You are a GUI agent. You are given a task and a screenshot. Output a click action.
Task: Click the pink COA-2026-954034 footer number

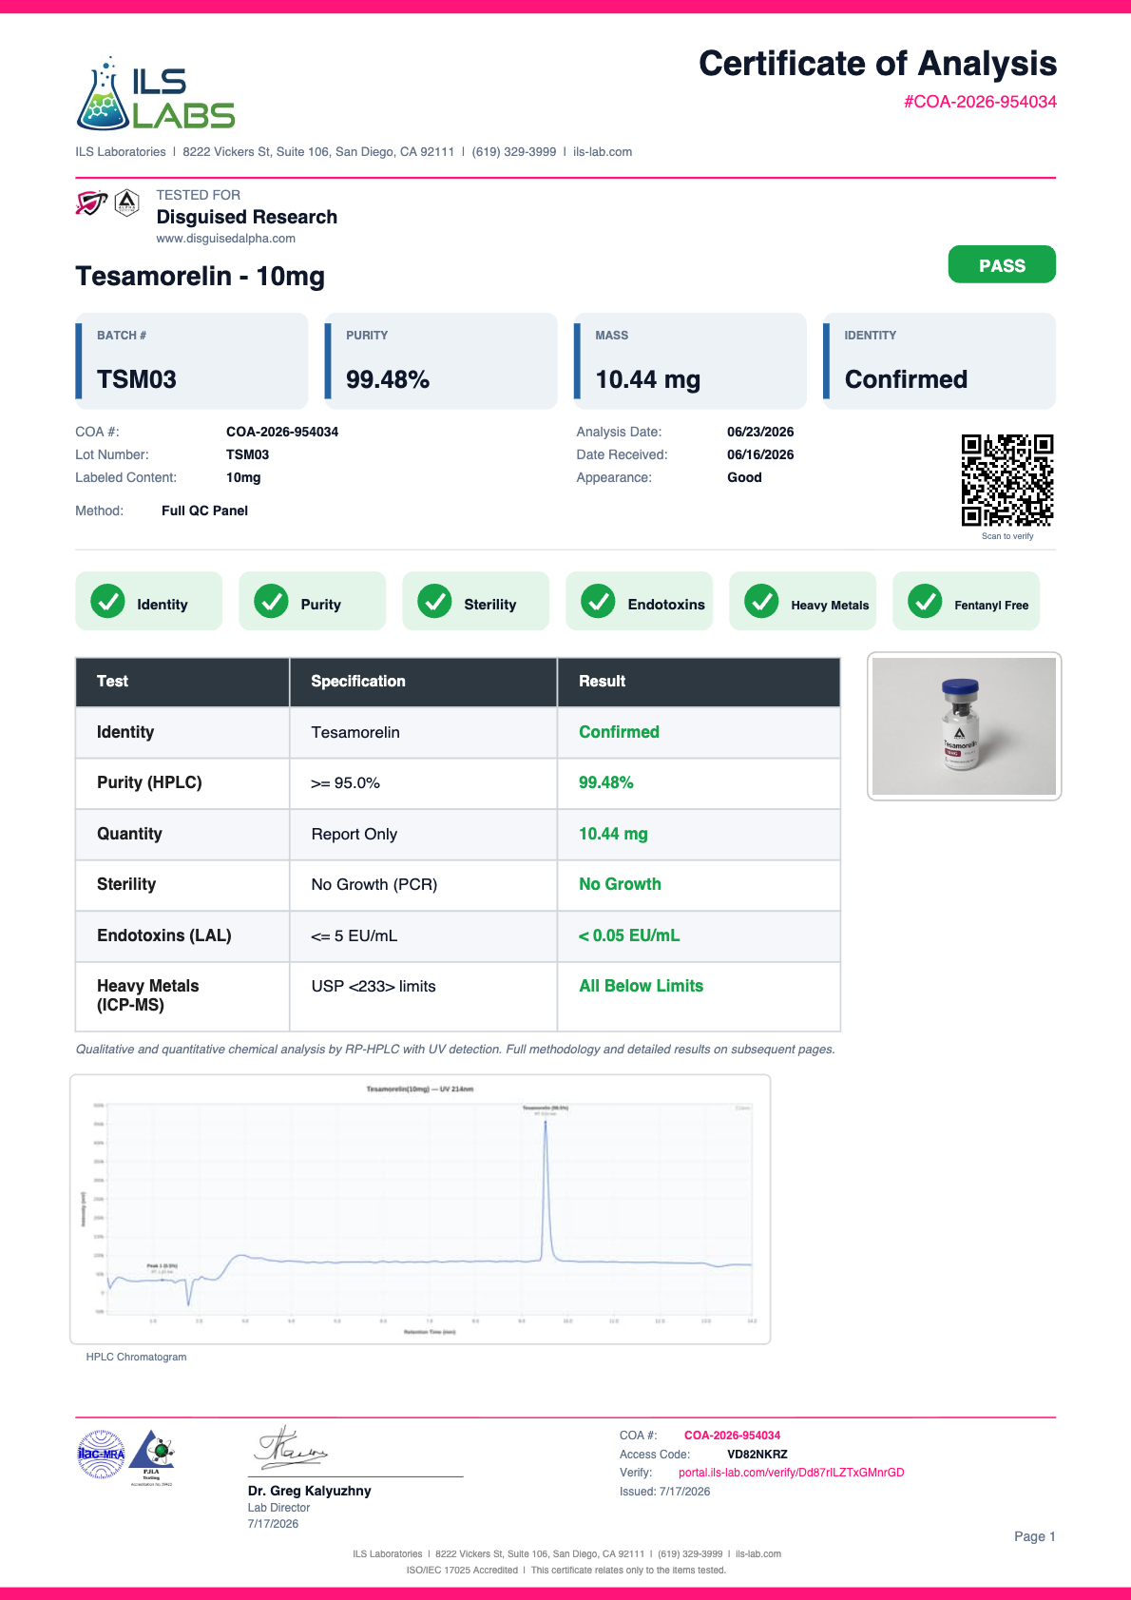tap(732, 1436)
